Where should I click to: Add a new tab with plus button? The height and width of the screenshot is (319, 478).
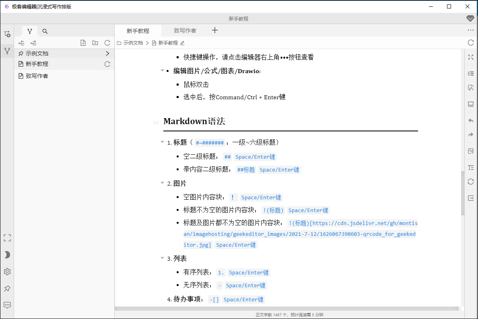pos(215,30)
